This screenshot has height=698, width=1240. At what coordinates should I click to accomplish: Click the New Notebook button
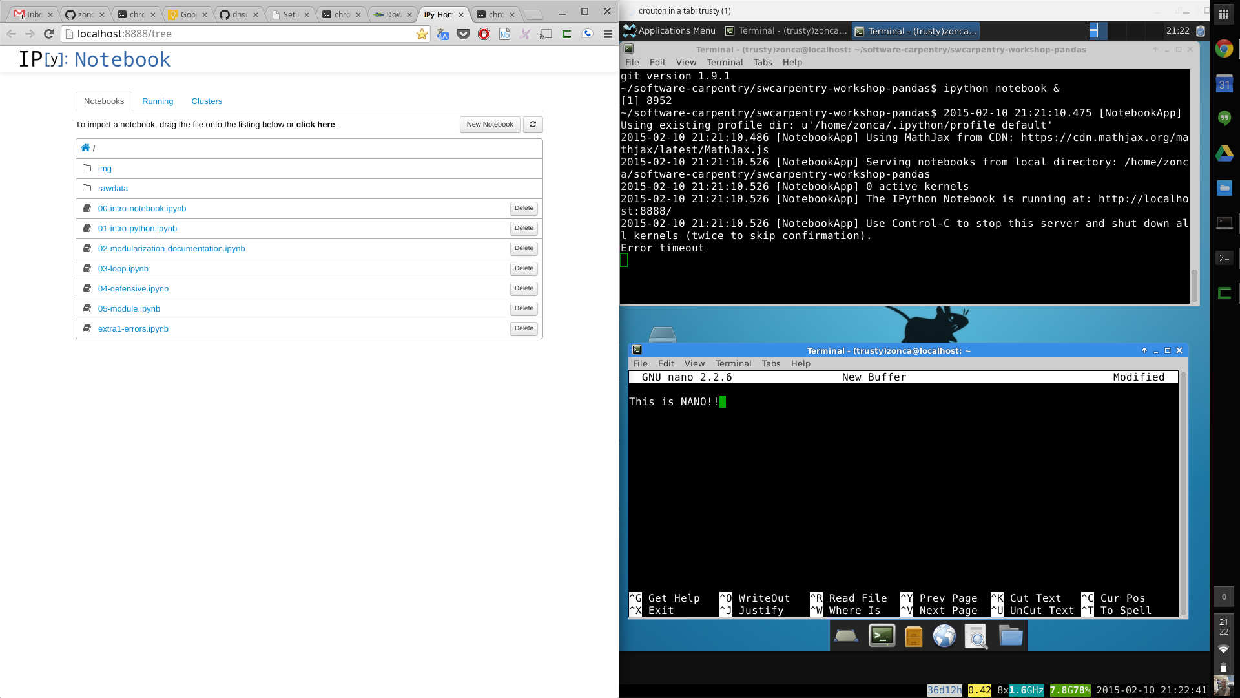click(490, 125)
